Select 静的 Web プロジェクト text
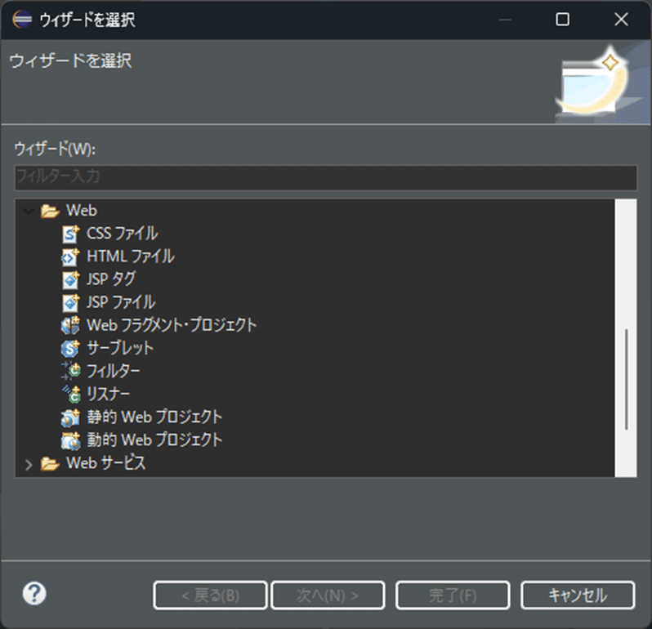This screenshot has height=629, width=652. pos(154,417)
